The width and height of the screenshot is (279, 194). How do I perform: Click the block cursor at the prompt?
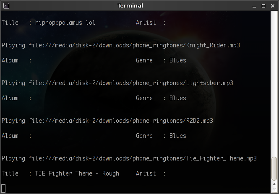point(3,188)
